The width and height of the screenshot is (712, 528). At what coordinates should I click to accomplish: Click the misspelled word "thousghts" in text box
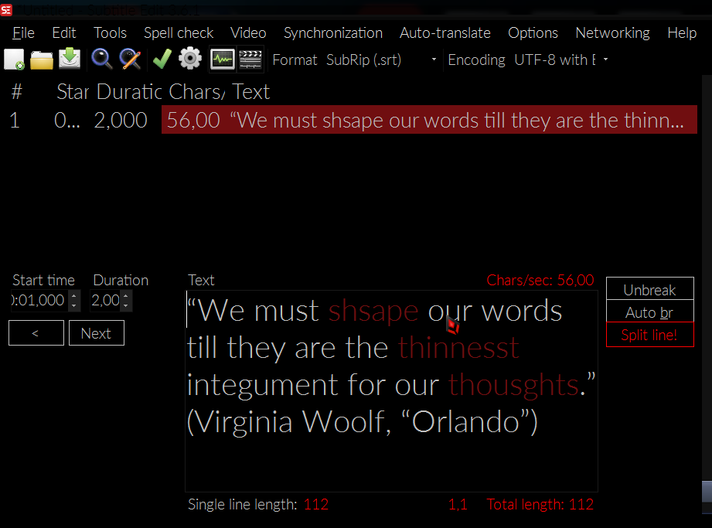tap(514, 386)
